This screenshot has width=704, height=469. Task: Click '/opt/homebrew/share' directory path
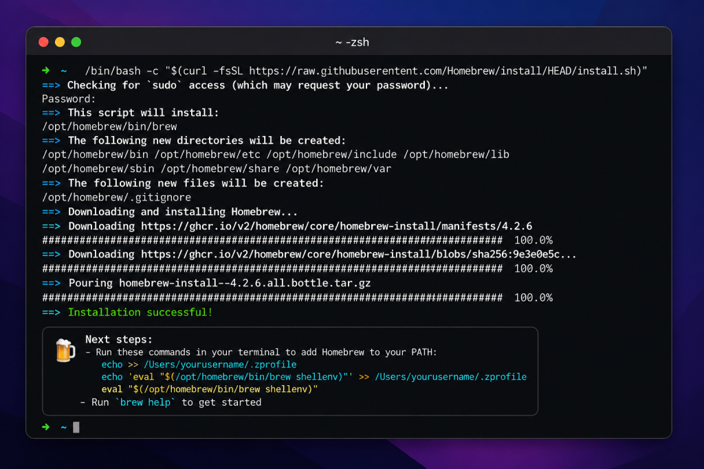[x=220, y=169]
